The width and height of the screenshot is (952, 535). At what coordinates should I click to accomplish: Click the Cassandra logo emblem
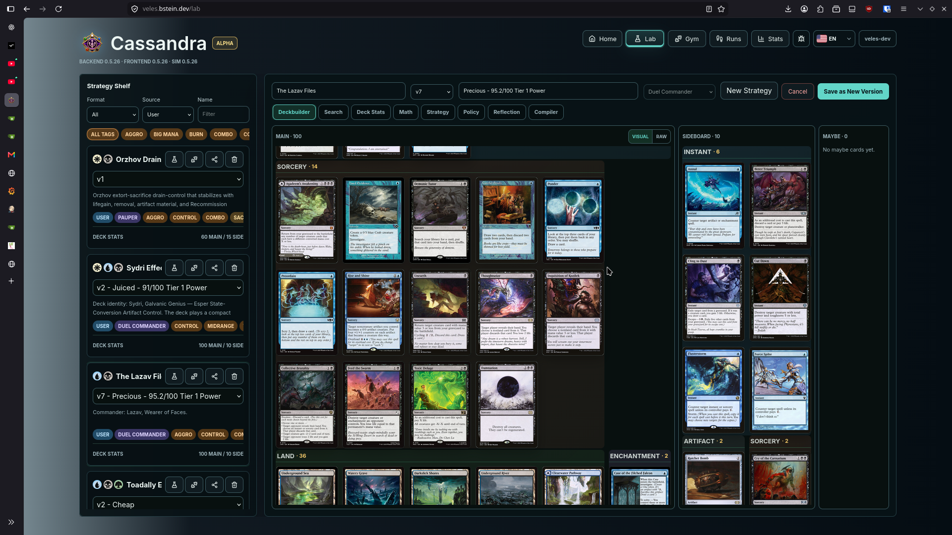[92, 43]
